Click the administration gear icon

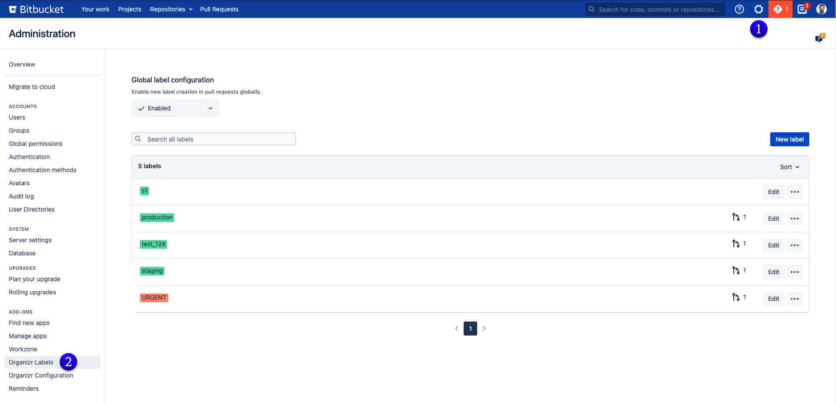[758, 9]
